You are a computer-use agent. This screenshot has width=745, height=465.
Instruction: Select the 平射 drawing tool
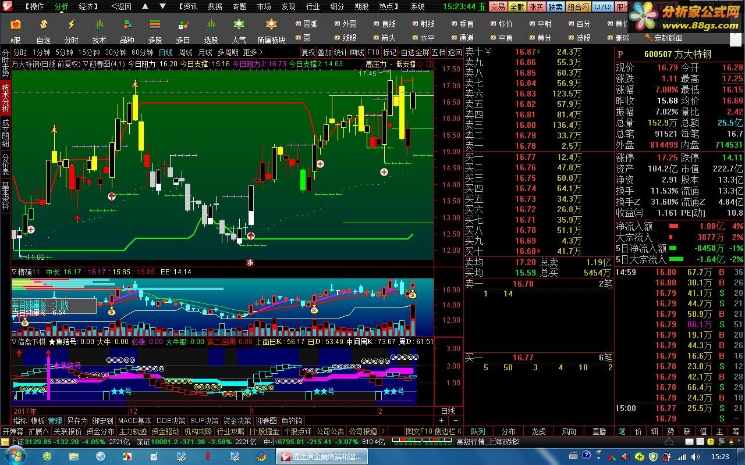point(540,24)
